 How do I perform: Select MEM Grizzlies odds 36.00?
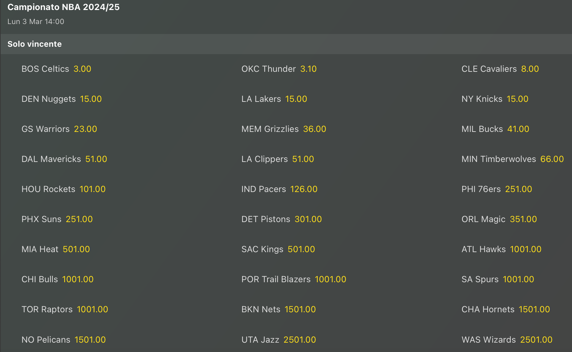[x=284, y=129]
